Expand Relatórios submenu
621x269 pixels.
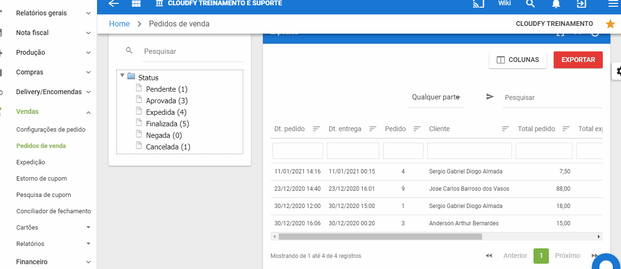point(88,244)
